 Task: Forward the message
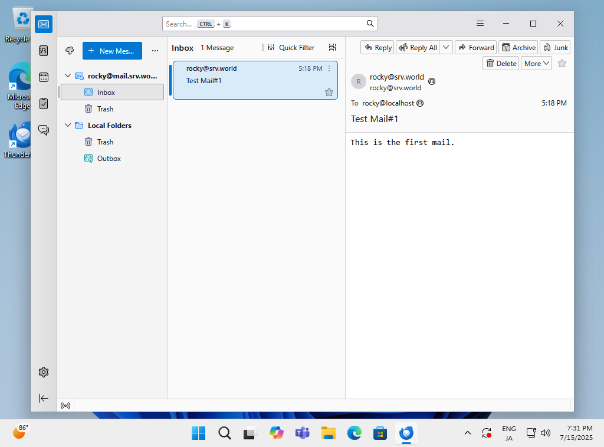(476, 47)
